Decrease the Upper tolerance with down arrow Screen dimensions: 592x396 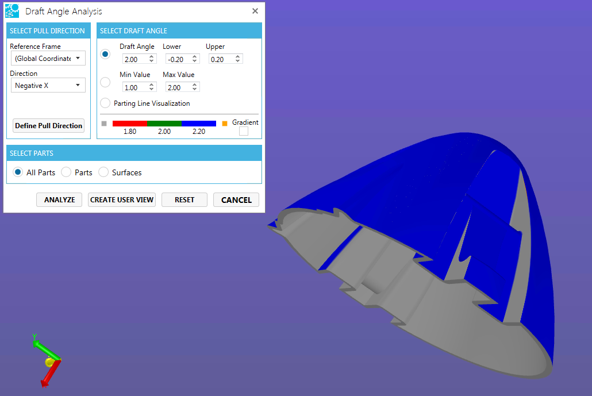pos(238,61)
